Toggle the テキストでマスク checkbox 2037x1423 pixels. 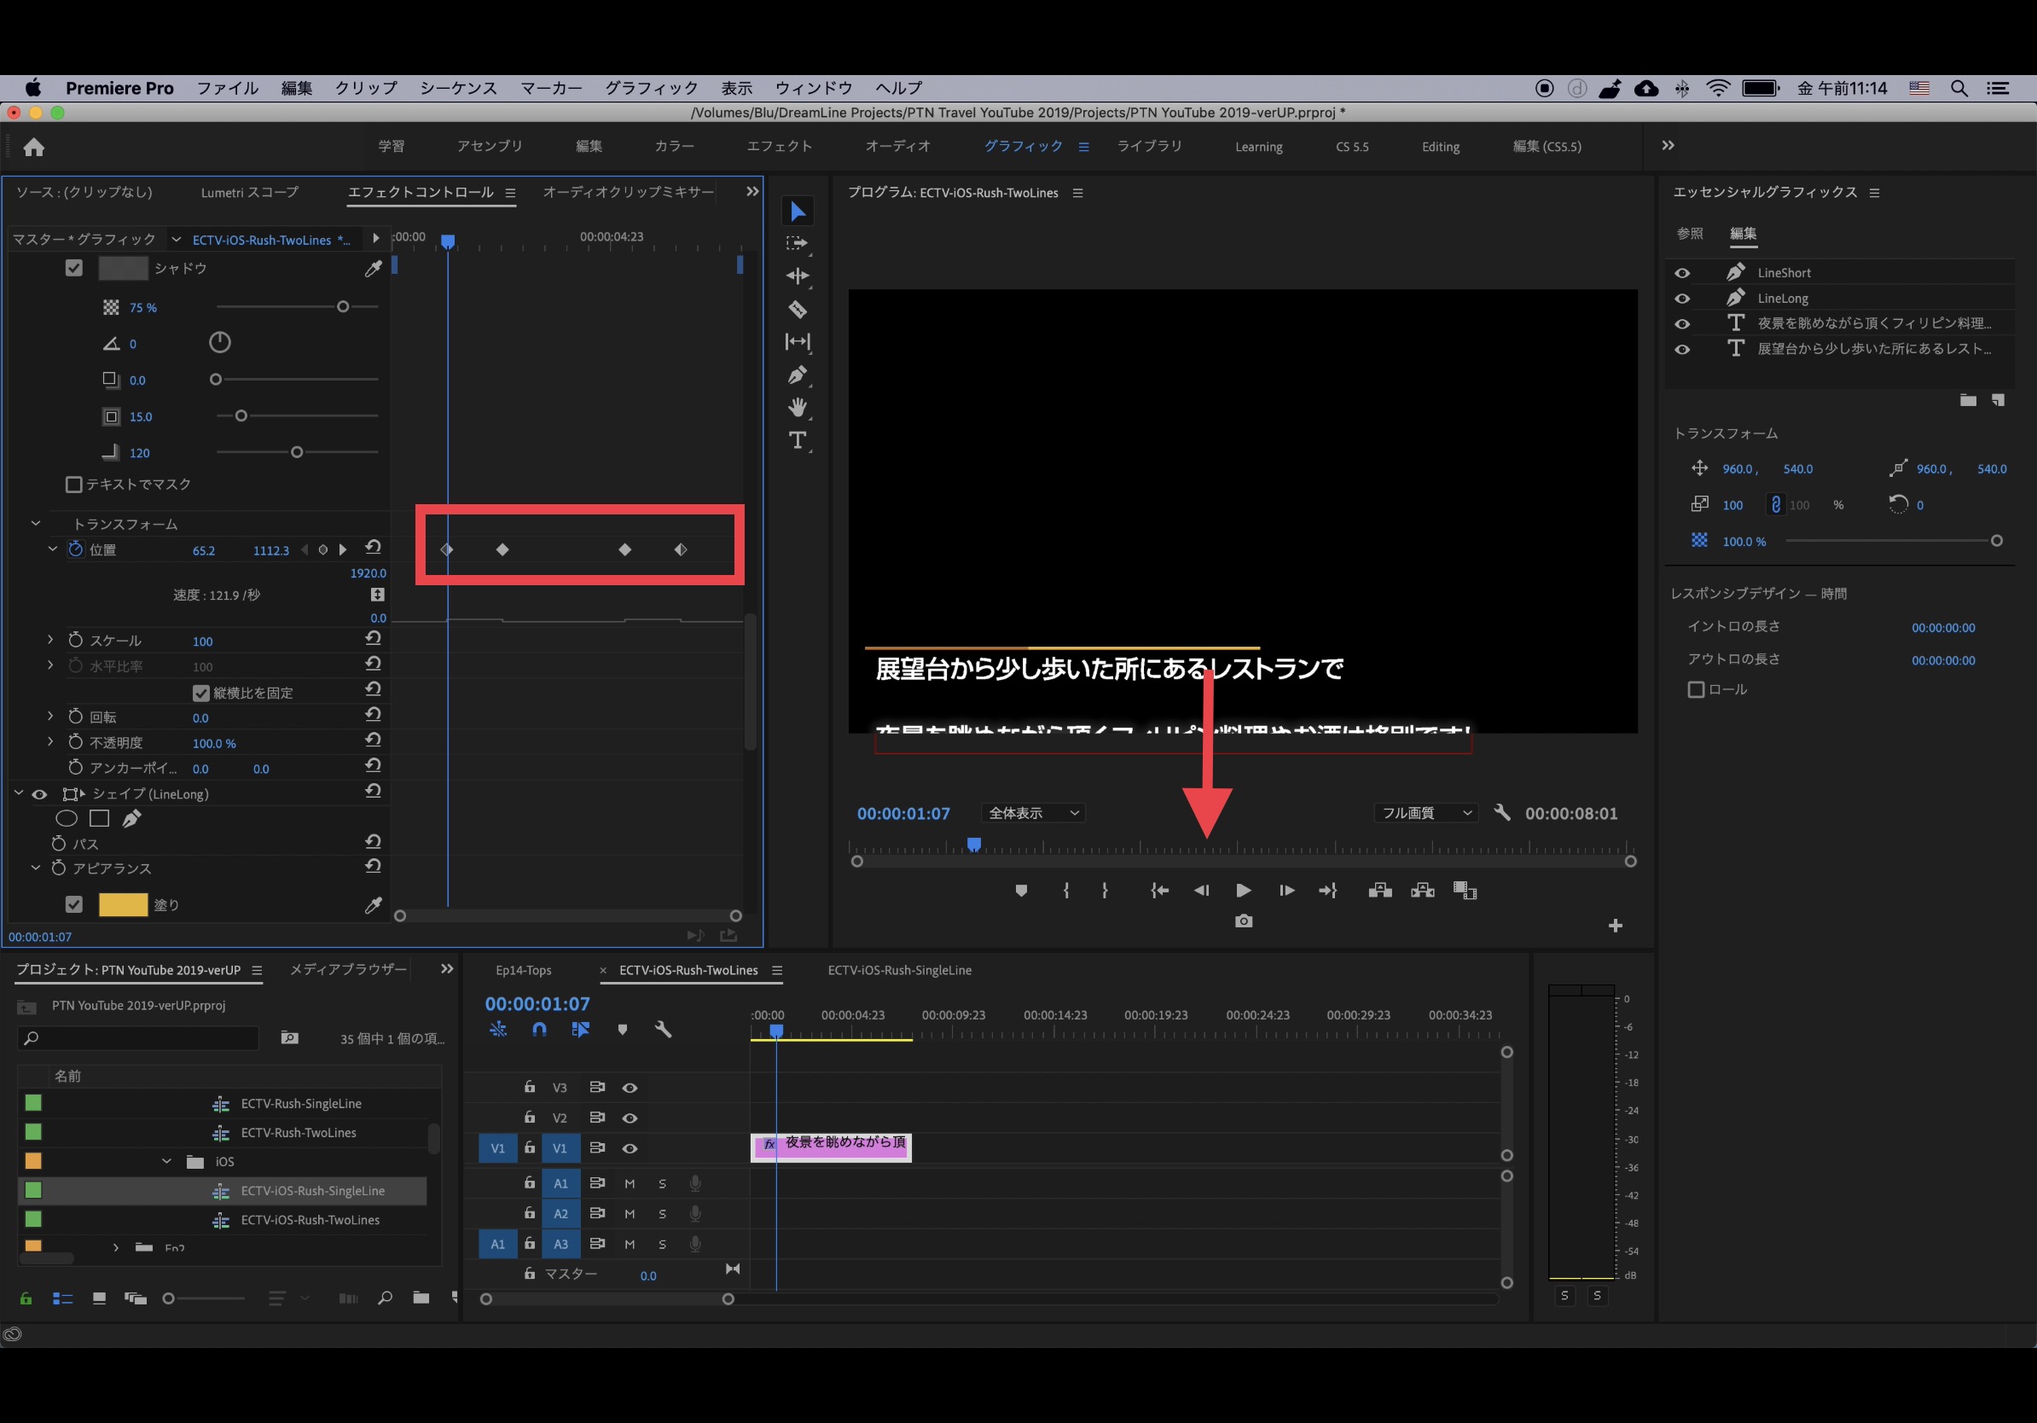(74, 485)
